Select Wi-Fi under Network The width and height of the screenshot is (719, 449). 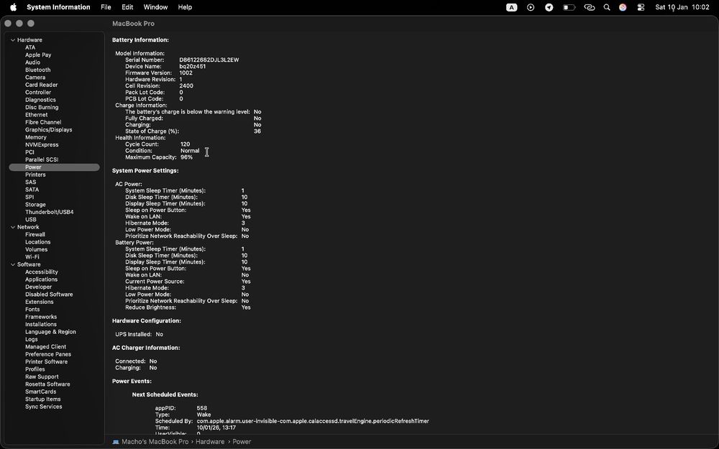pos(32,257)
